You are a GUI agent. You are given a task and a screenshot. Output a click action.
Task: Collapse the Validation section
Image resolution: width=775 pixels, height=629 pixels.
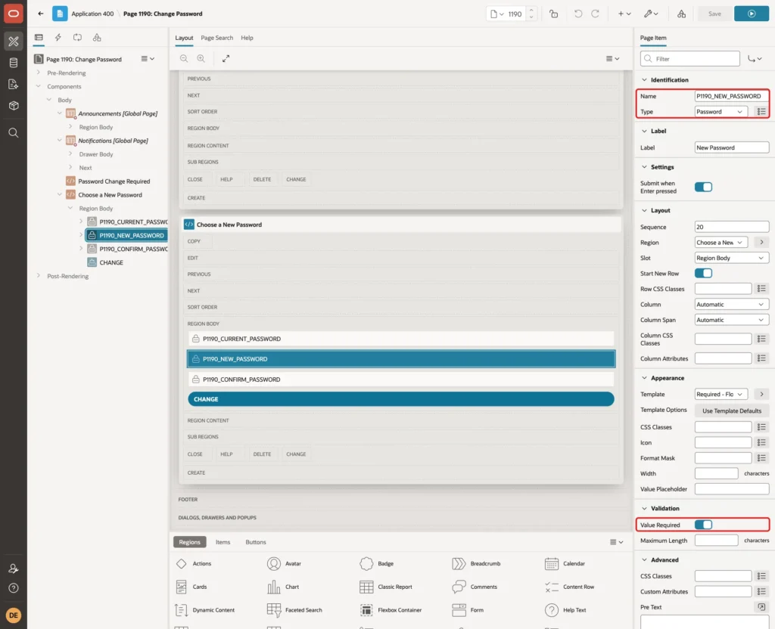pos(644,509)
